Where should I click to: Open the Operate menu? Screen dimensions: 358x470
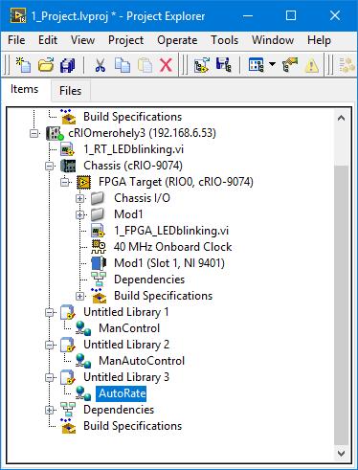point(177,40)
